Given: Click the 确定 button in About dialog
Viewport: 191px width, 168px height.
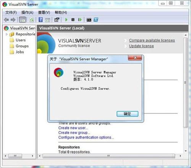Looking at the screenshot, I should pos(127,114).
